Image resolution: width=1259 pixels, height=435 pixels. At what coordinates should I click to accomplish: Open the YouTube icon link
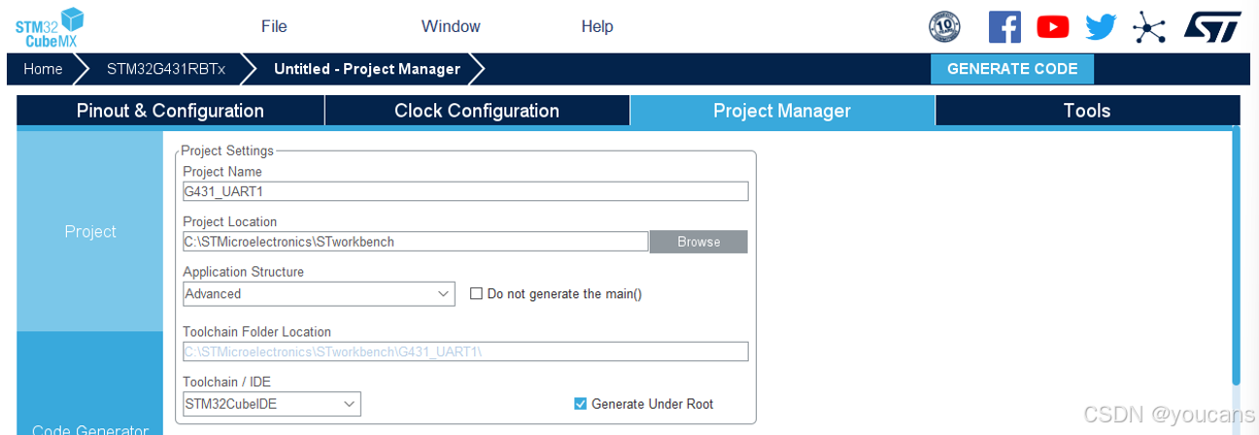1053,27
